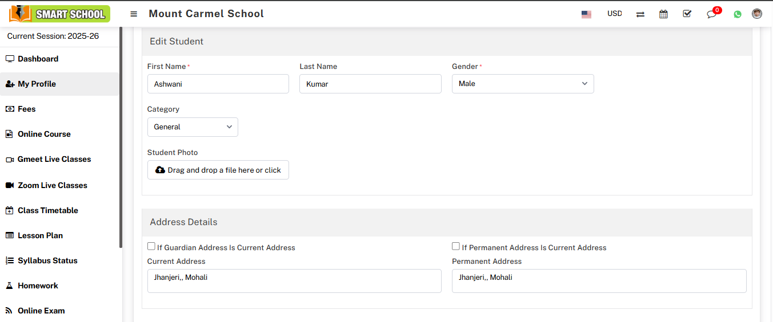Open the task checklist icon in header
The height and width of the screenshot is (322, 773).
[x=687, y=14]
